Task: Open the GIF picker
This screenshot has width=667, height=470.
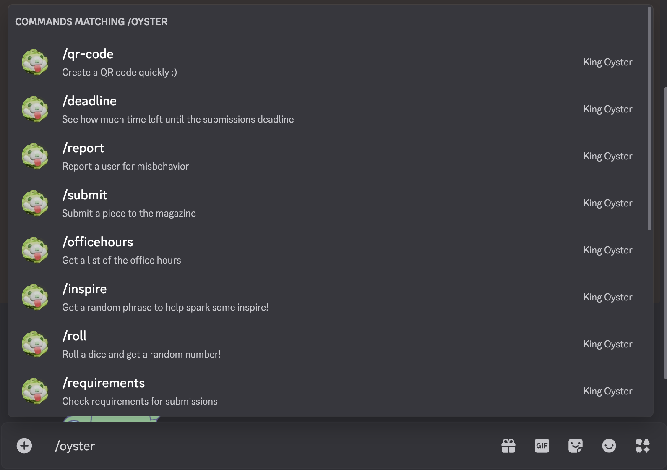Action: 542,446
